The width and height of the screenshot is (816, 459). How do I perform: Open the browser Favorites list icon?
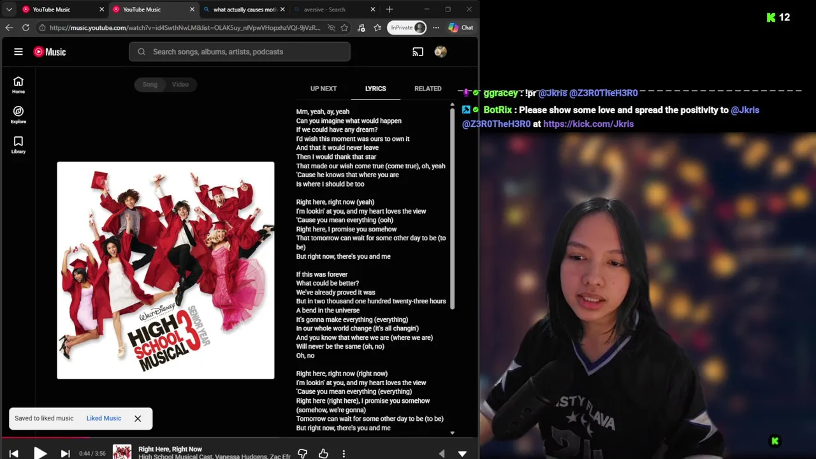[x=377, y=28]
